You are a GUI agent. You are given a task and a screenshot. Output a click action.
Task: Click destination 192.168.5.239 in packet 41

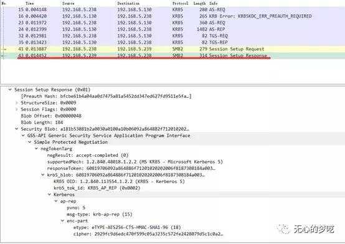(x=135, y=49)
